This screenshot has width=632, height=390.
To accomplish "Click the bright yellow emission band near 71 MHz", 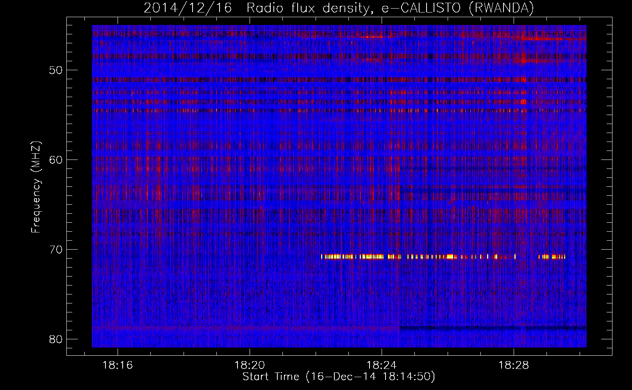I will (443, 257).
